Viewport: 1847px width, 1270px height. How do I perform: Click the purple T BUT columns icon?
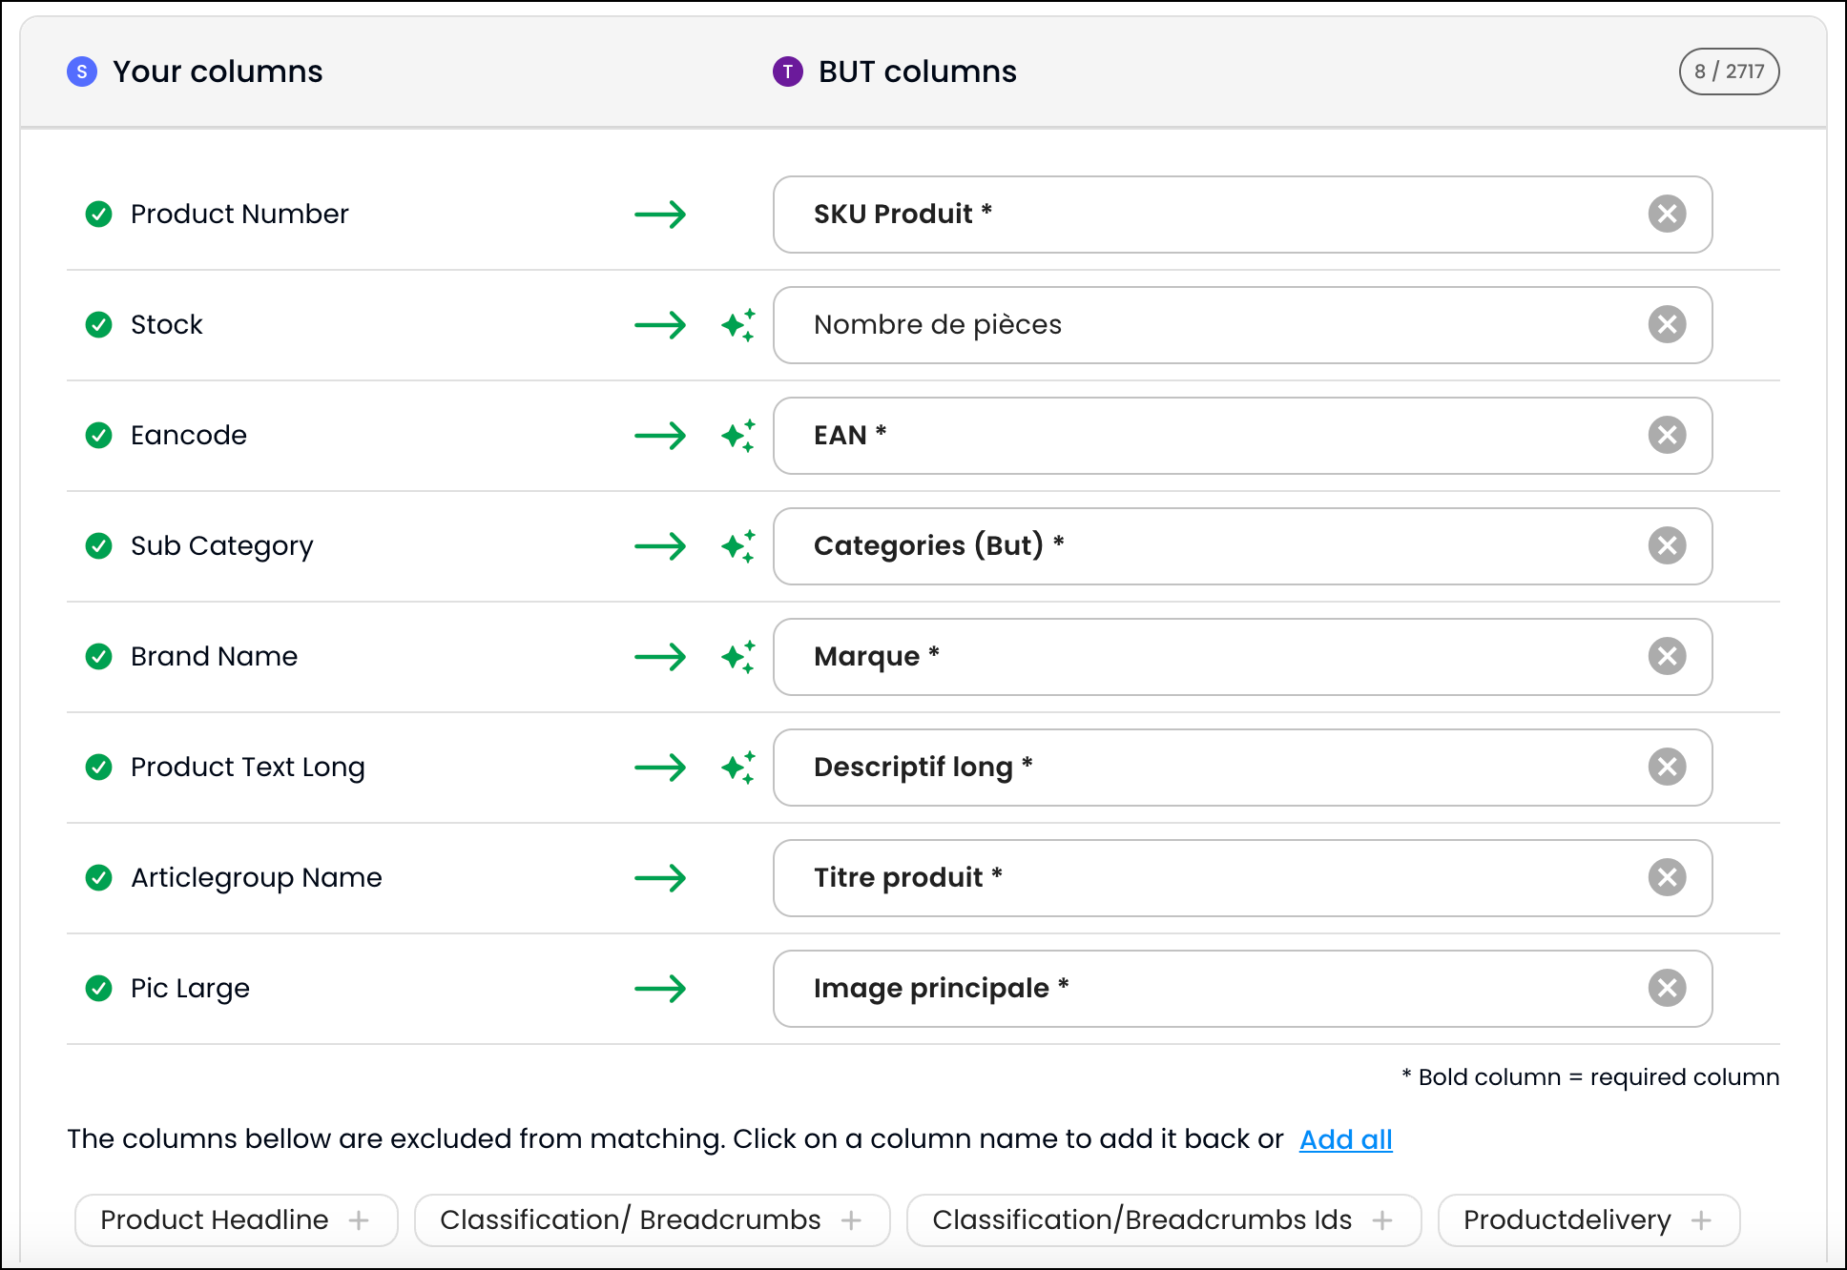tap(788, 72)
